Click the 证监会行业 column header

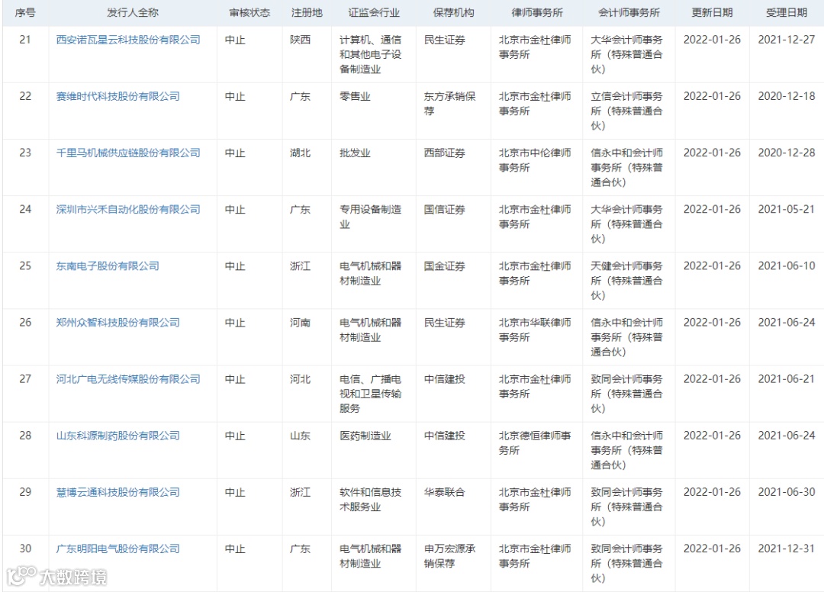pos(374,13)
